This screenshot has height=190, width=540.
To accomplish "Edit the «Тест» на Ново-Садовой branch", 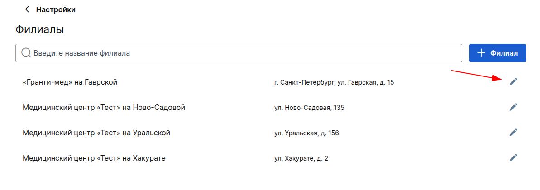I will click(513, 107).
